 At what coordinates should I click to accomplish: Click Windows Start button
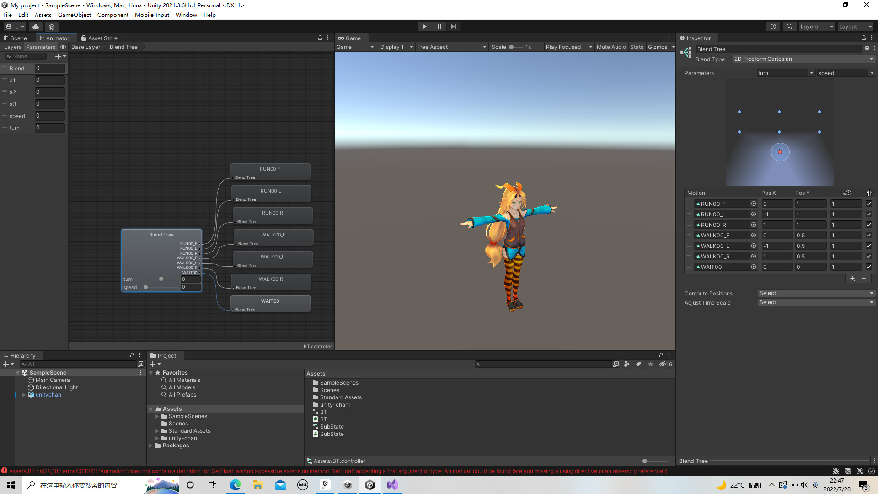(11, 485)
